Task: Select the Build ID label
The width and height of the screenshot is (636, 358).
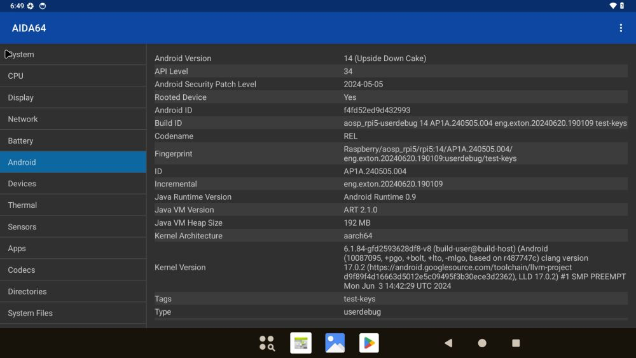Action: [168, 123]
